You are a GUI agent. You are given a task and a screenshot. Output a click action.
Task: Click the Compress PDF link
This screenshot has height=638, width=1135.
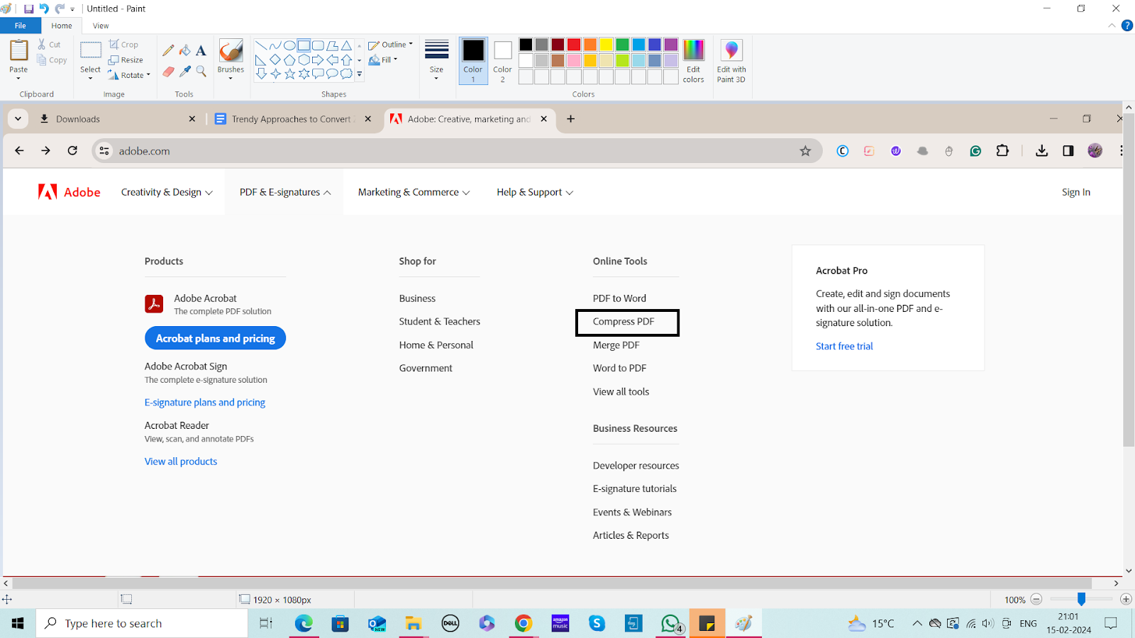pyautogui.click(x=624, y=322)
